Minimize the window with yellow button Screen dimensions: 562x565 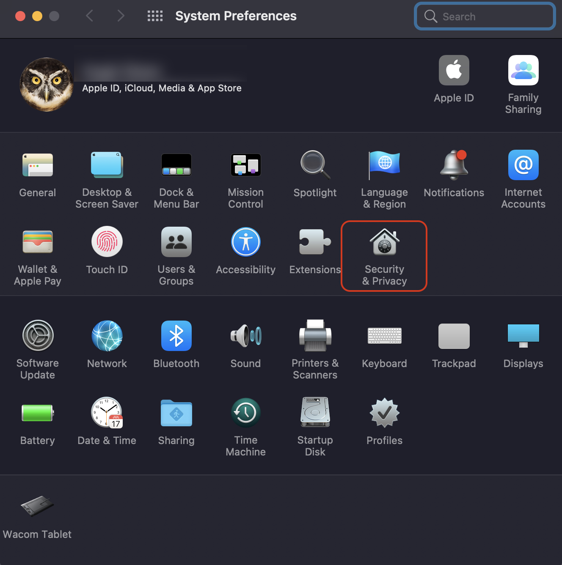pyautogui.click(x=37, y=16)
